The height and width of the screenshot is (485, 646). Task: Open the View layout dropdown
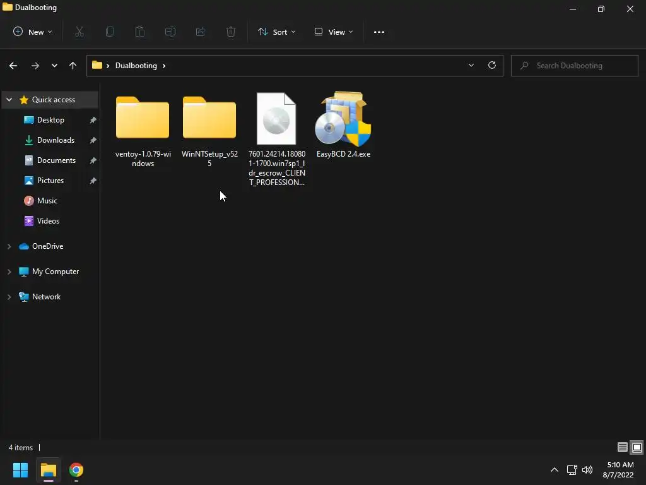tap(334, 32)
